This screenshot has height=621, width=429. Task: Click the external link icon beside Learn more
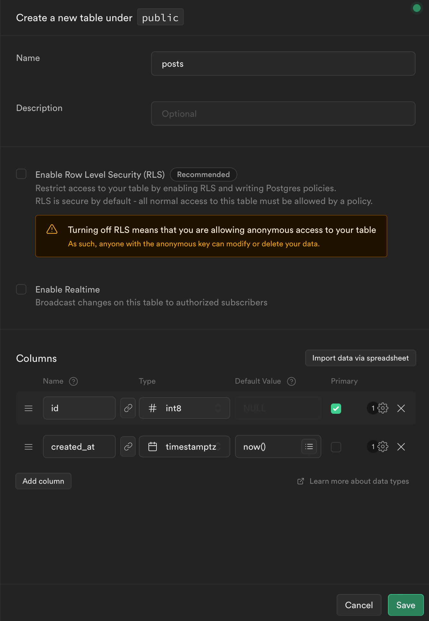[301, 481]
